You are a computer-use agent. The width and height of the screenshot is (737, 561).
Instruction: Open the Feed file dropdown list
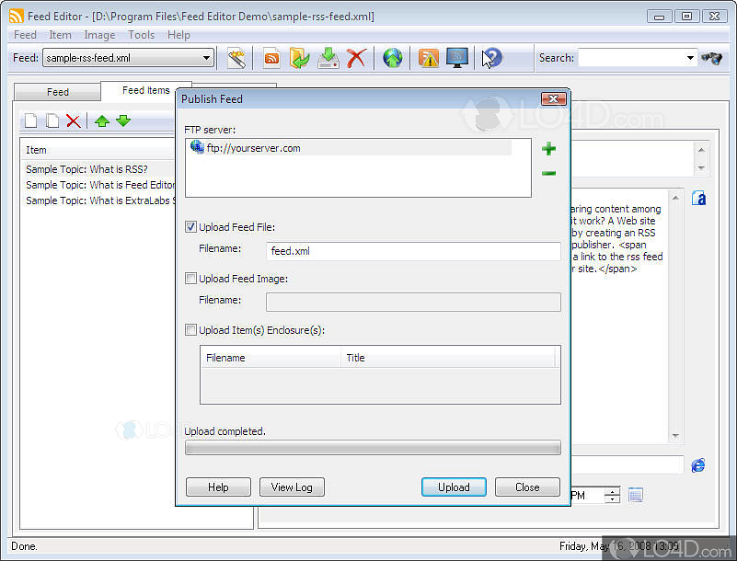point(207,58)
